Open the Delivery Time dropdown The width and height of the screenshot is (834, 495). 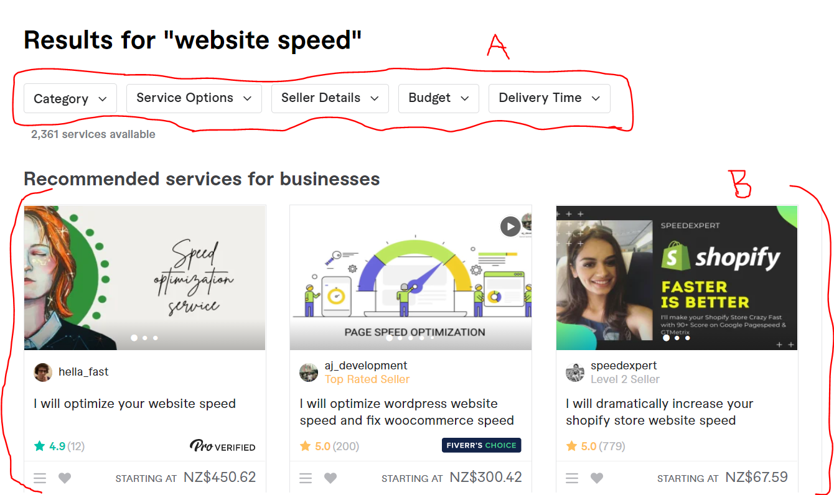click(x=550, y=98)
